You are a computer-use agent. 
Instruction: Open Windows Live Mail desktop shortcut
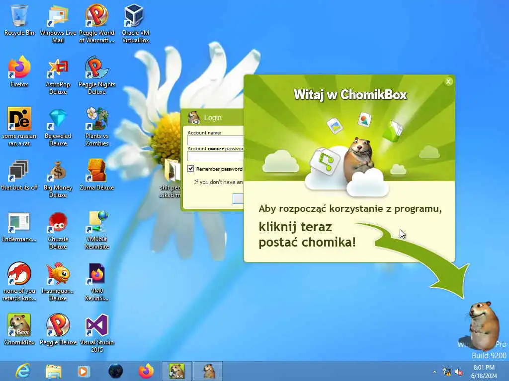[x=58, y=23]
